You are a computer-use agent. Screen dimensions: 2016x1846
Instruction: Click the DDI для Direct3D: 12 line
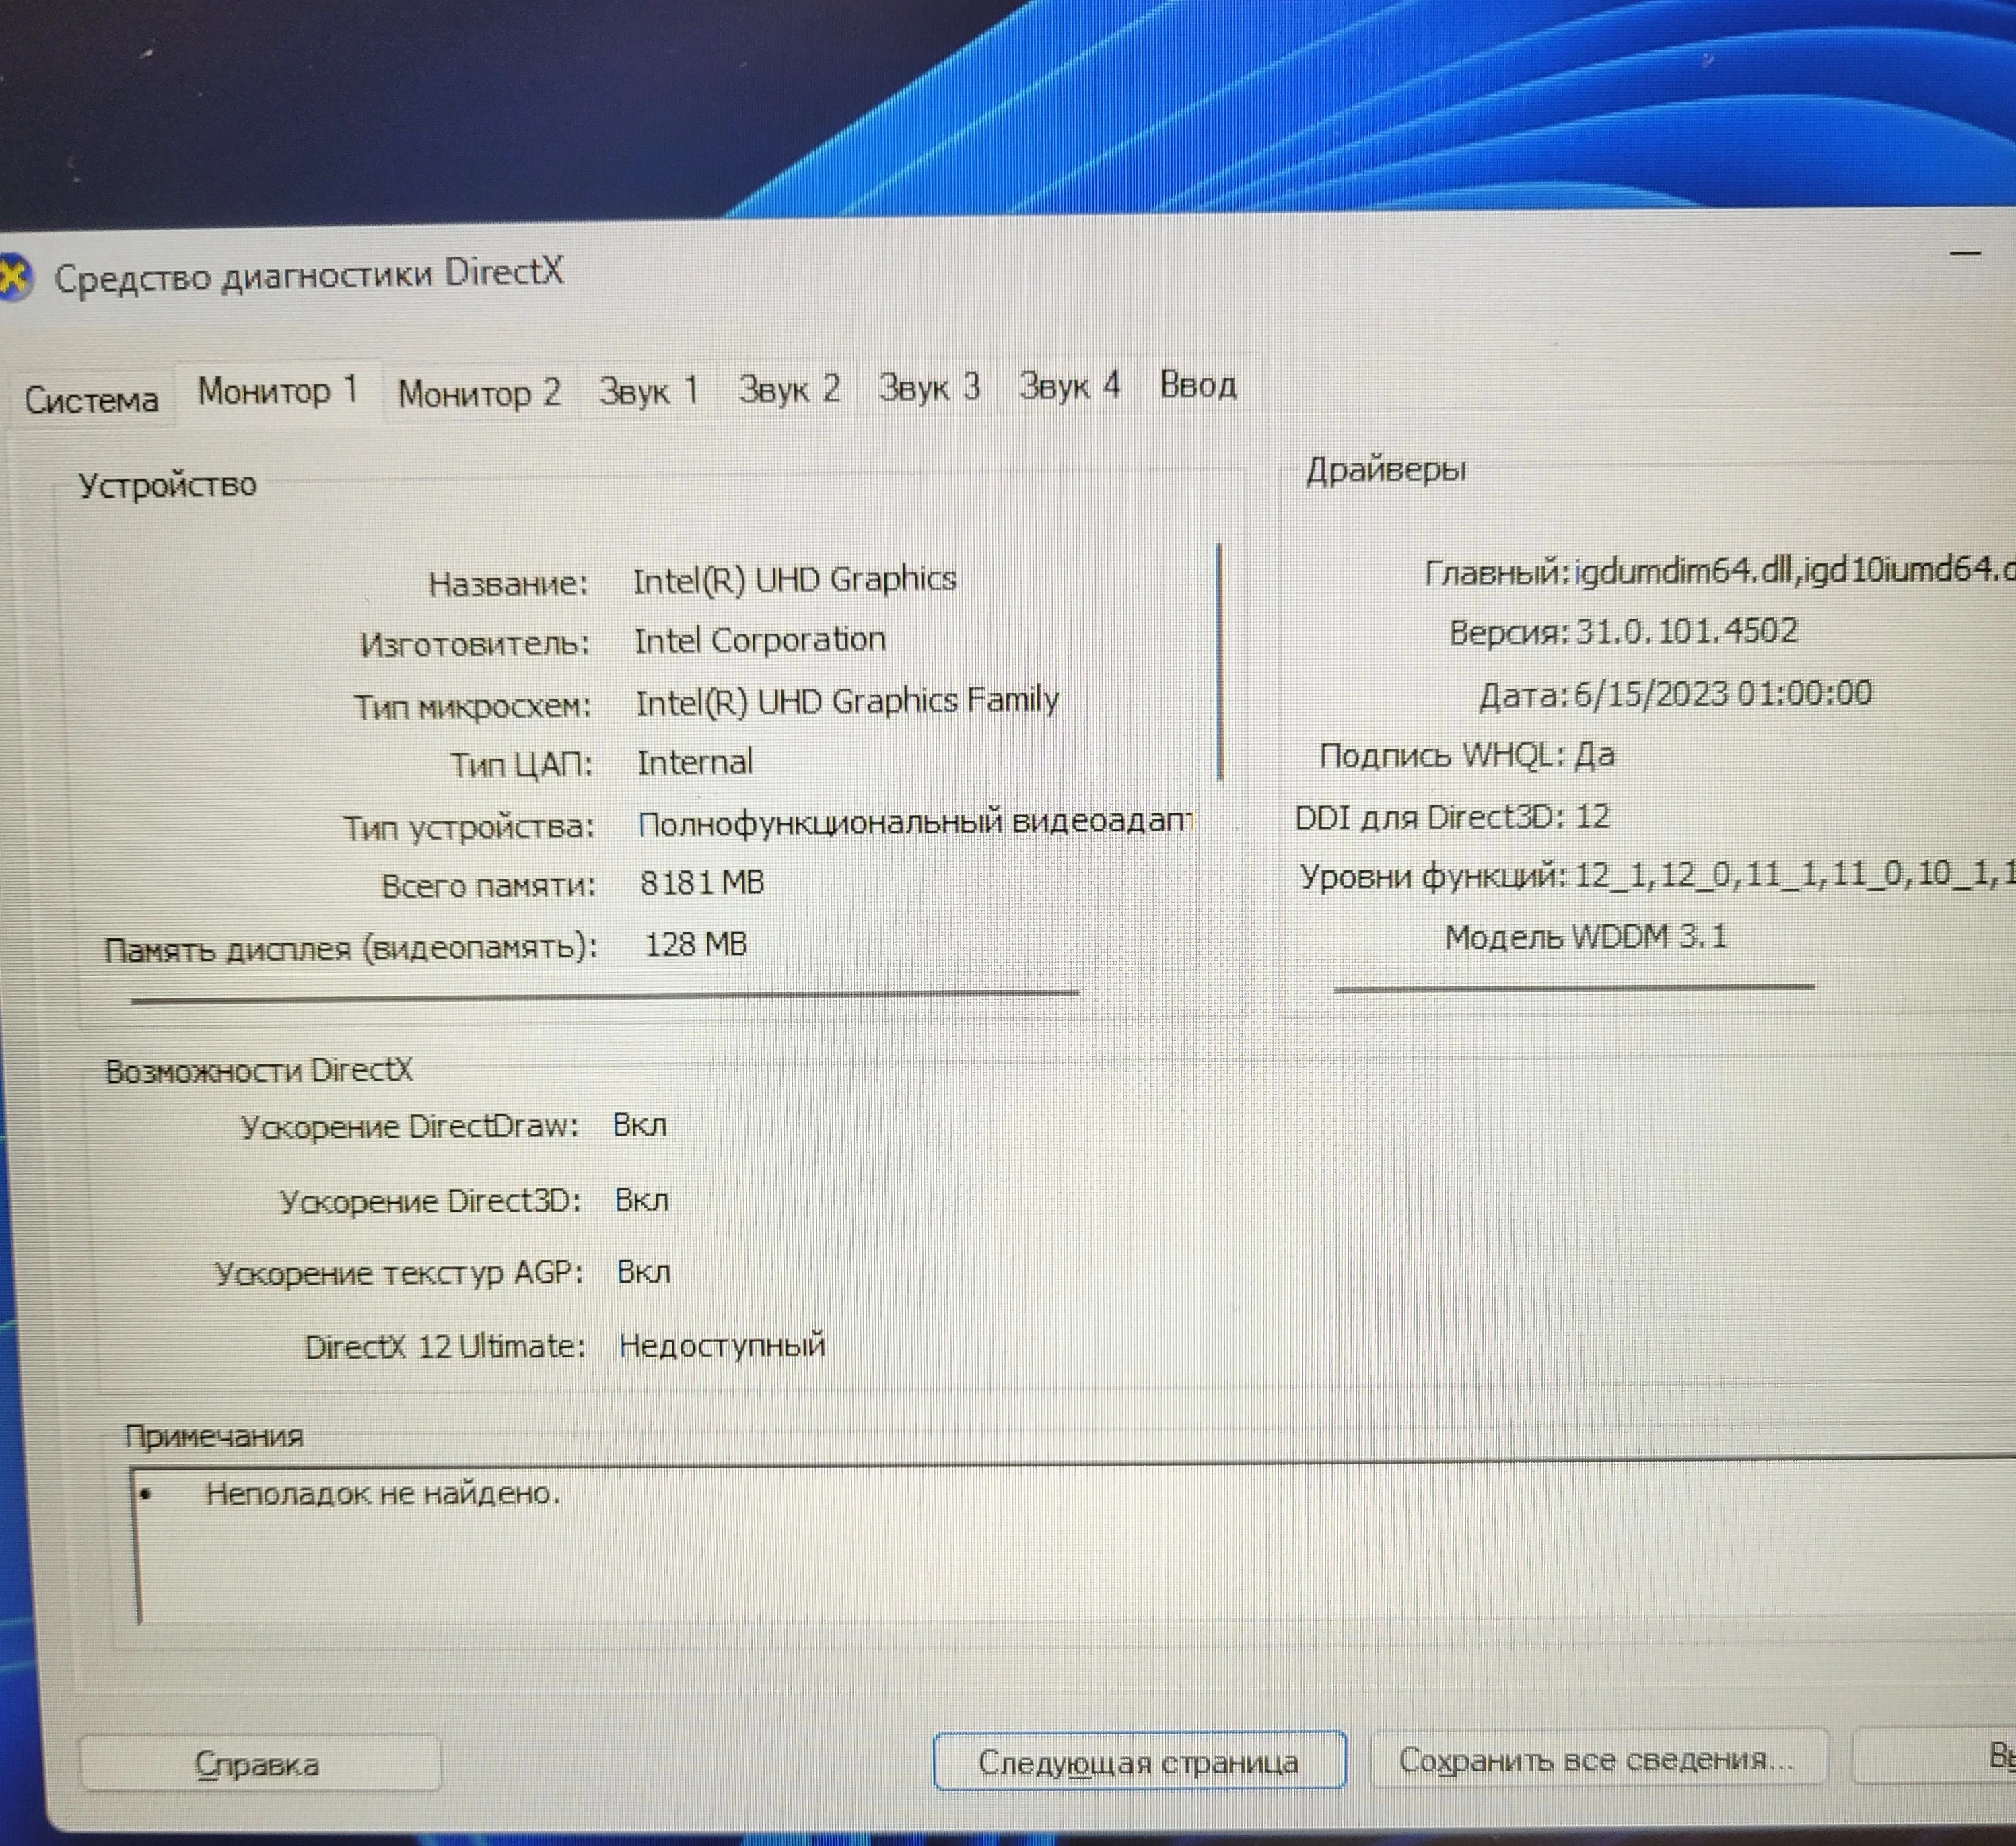click(x=1452, y=817)
